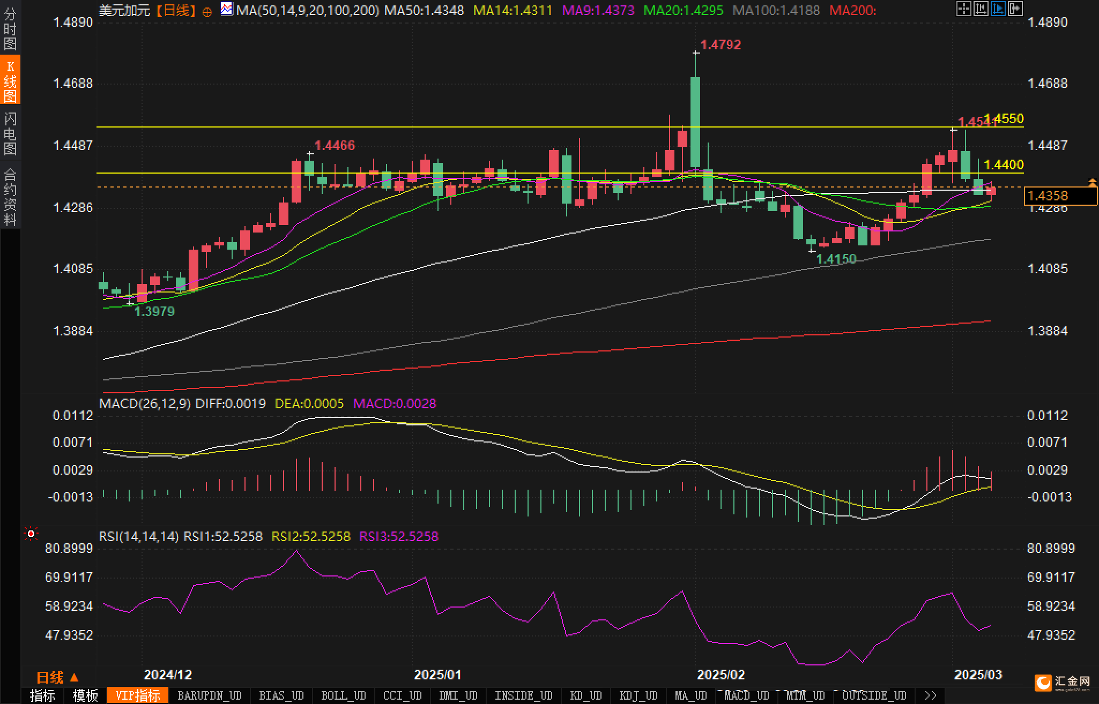This screenshot has width=1099, height=704.
Task: Click the MA20:1.4295 legend value
Action: (683, 10)
